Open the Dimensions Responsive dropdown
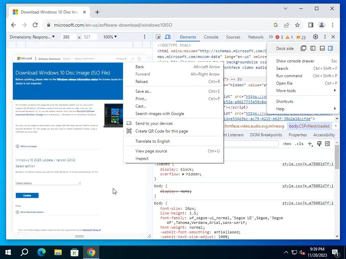The width and height of the screenshot is (346, 259). click(x=32, y=37)
